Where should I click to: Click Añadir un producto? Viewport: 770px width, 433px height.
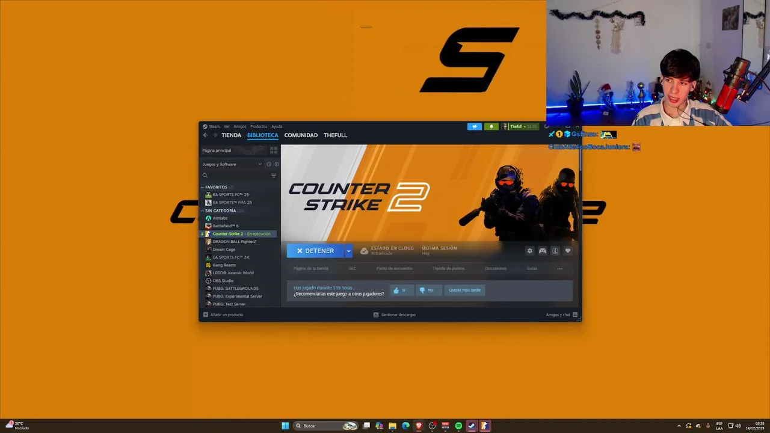pos(223,315)
